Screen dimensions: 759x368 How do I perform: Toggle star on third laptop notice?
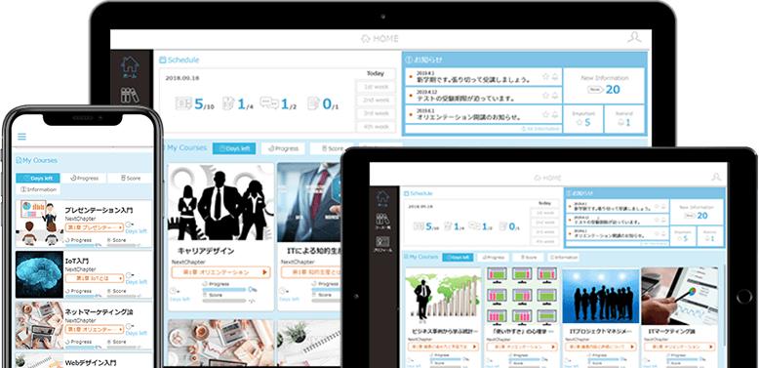point(545,114)
